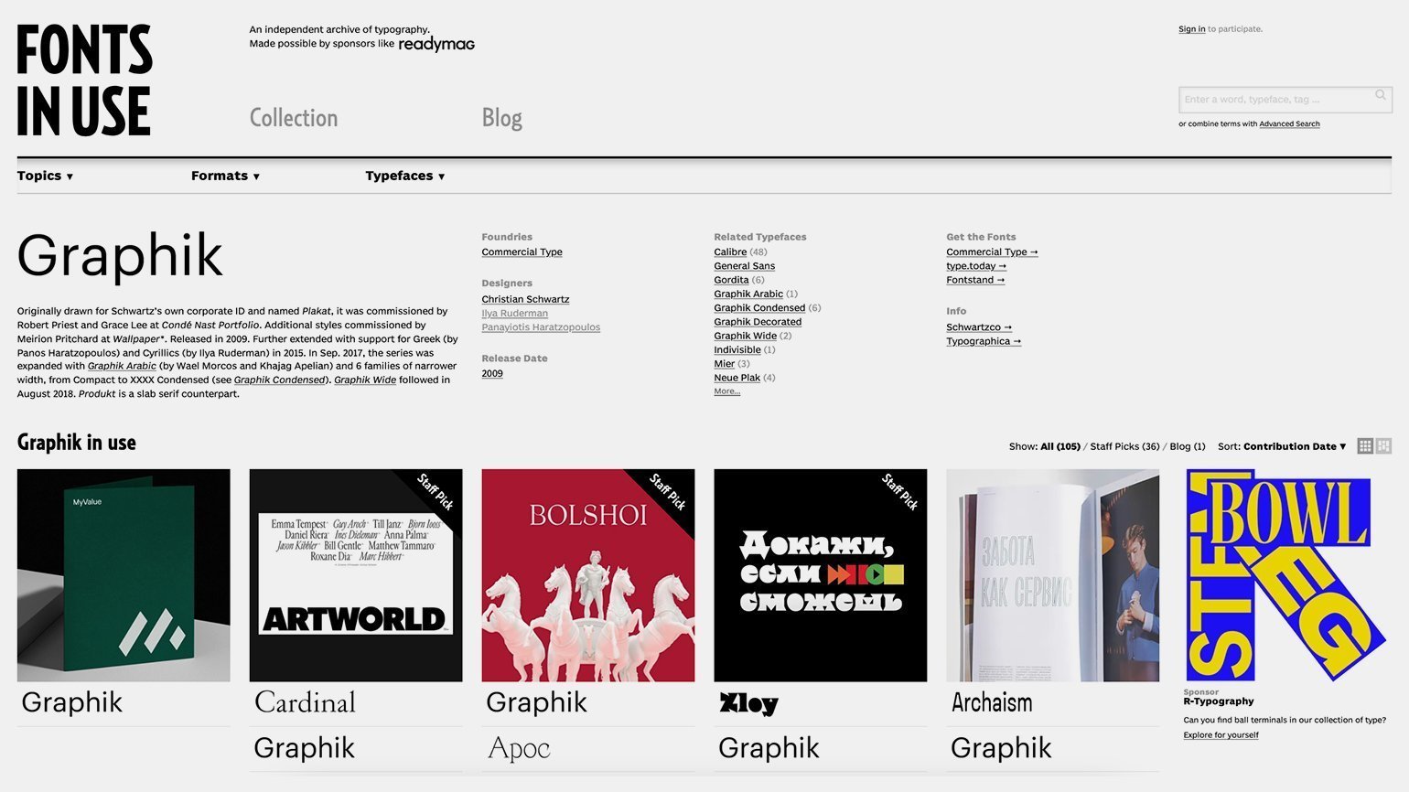Click Graphik Wide link in description

(365, 380)
